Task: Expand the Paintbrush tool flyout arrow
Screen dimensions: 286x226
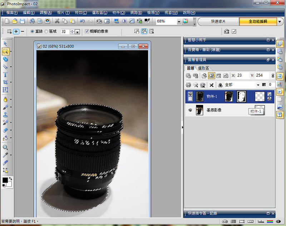Action: click(11, 107)
